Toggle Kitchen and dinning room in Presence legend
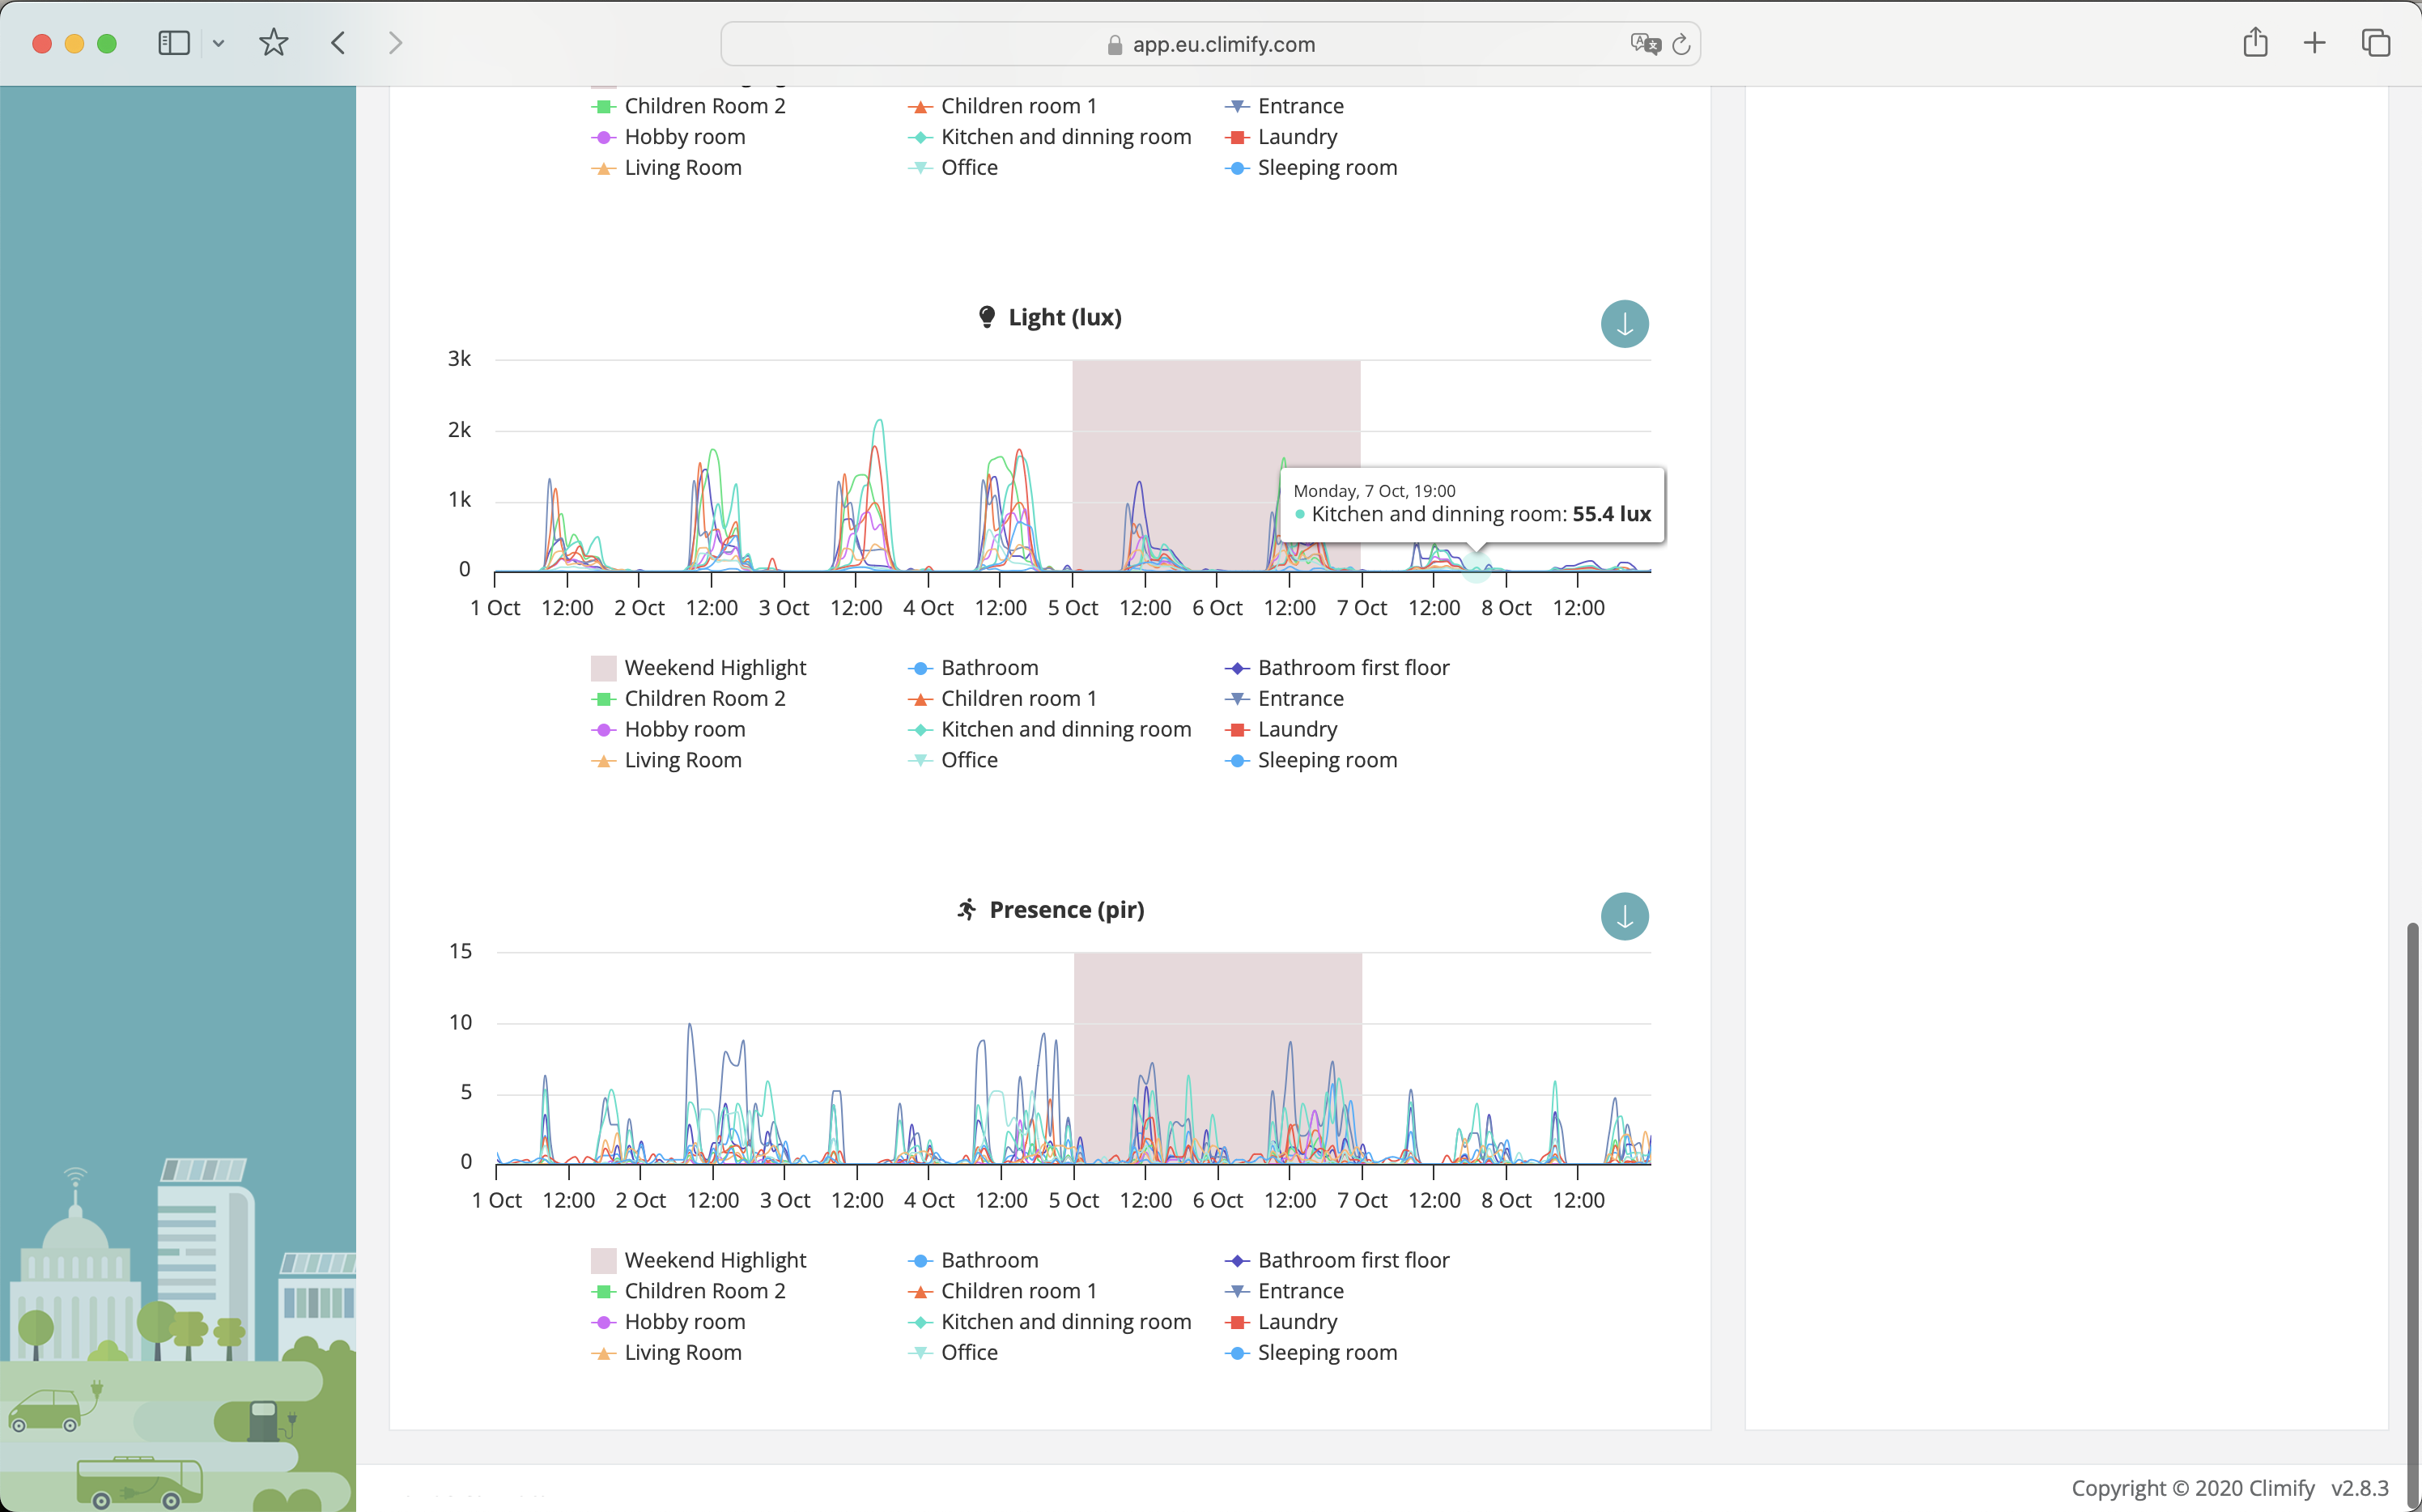The height and width of the screenshot is (1512, 2422). [1049, 1323]
